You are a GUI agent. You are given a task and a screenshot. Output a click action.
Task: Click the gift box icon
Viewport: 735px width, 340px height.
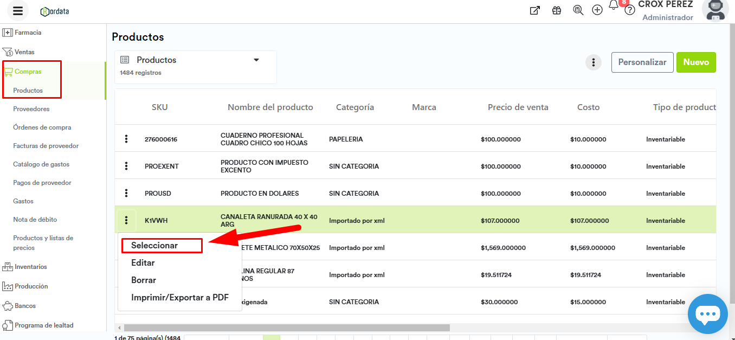click(x=557, y=10)
